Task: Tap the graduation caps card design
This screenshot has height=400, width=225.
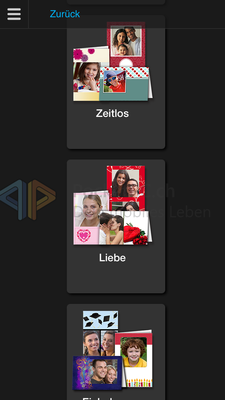Action: pyautogui.click(x=101, y=320)
